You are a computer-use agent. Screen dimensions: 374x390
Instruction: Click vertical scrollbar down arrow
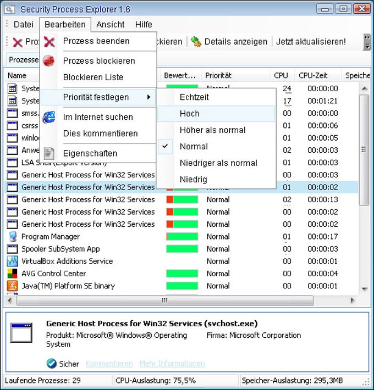[365, 289]
